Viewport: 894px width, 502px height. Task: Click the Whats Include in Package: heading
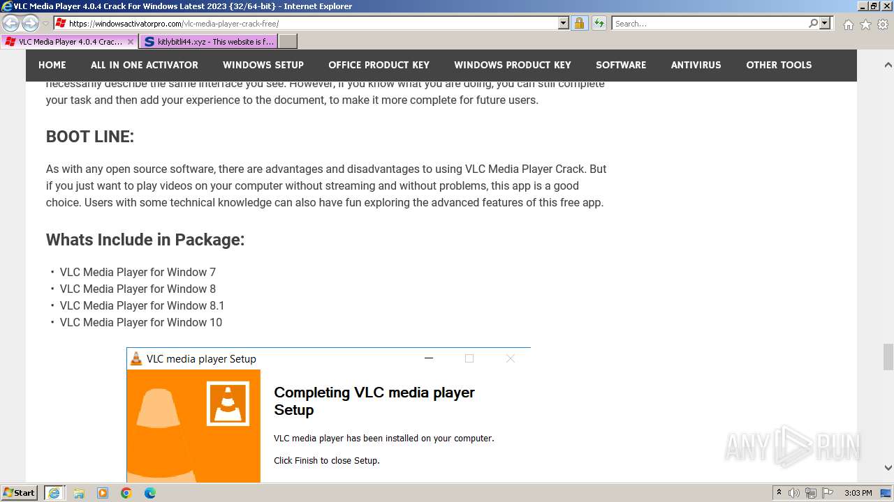[145, 240]
